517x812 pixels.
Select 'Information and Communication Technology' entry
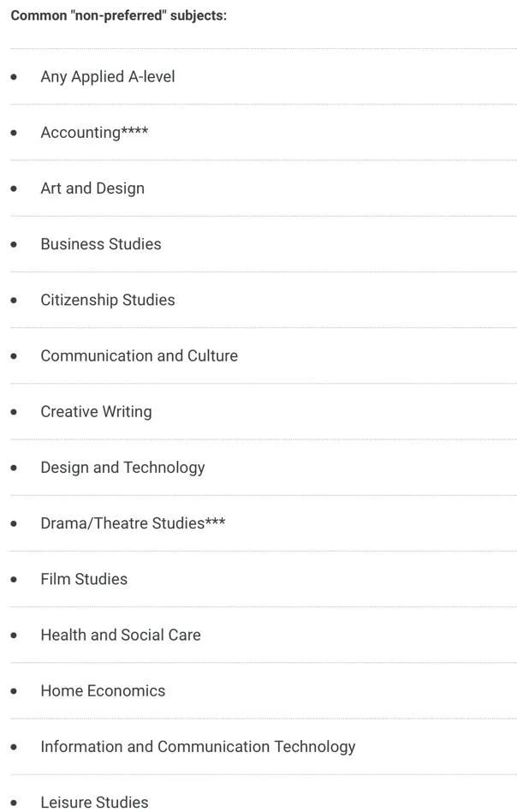199,747
